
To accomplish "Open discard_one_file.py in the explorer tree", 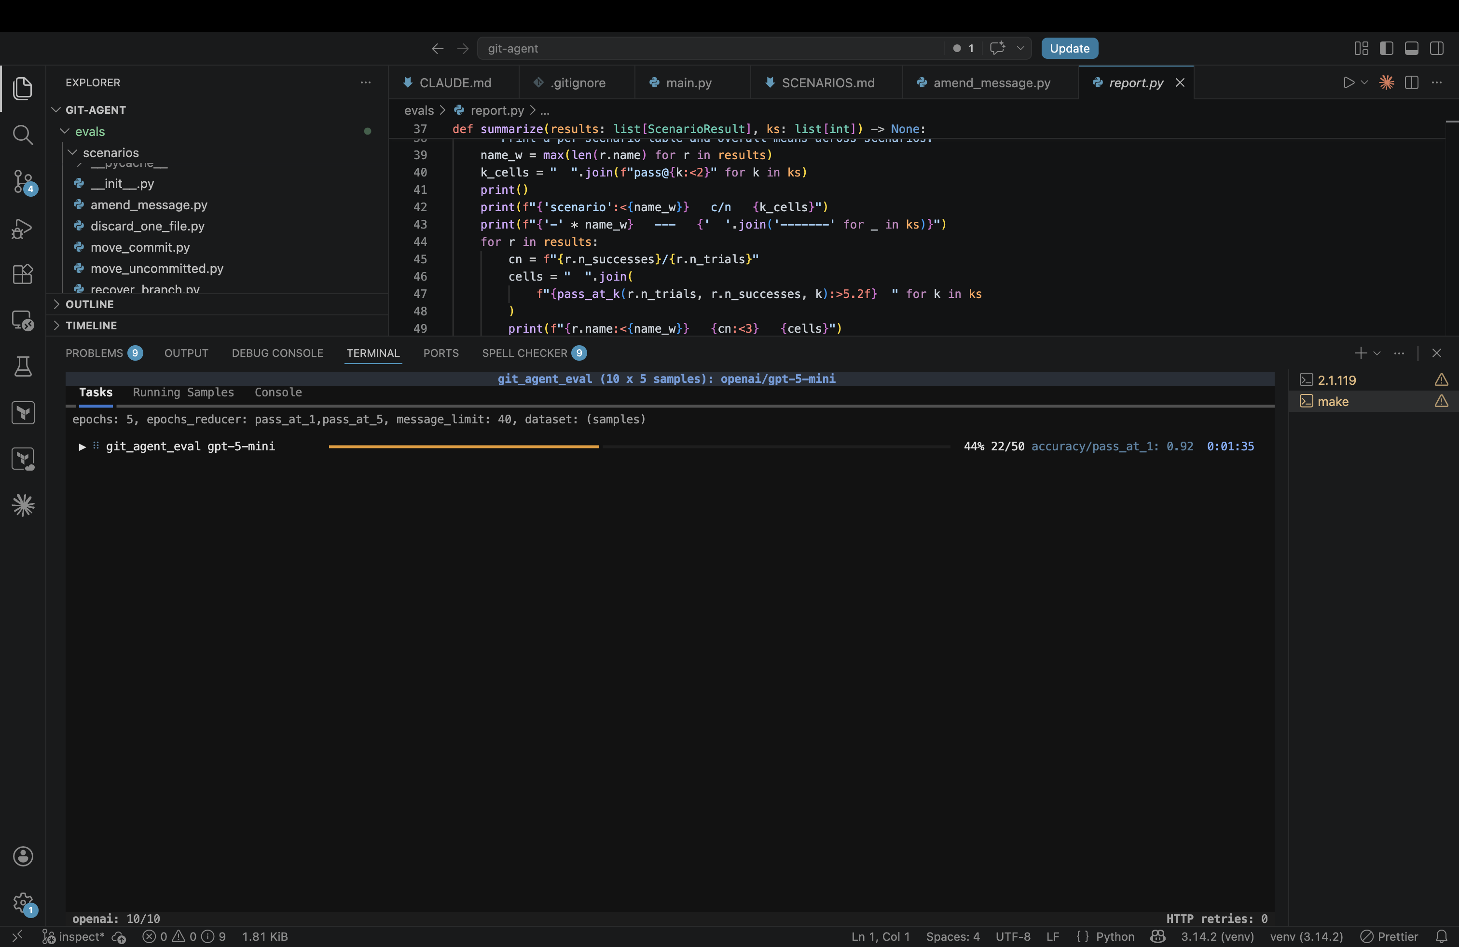I will pyautogui.click(x=147, y=226).
